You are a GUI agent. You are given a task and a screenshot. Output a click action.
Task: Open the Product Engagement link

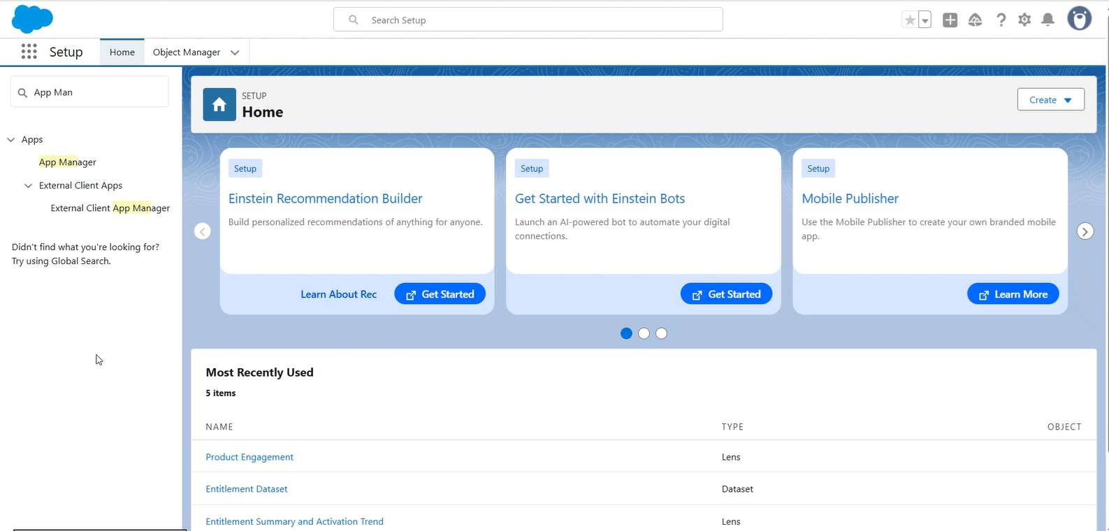point(249,457)
